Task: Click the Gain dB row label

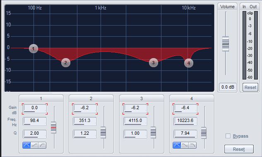Action: (x=12, y=110)
